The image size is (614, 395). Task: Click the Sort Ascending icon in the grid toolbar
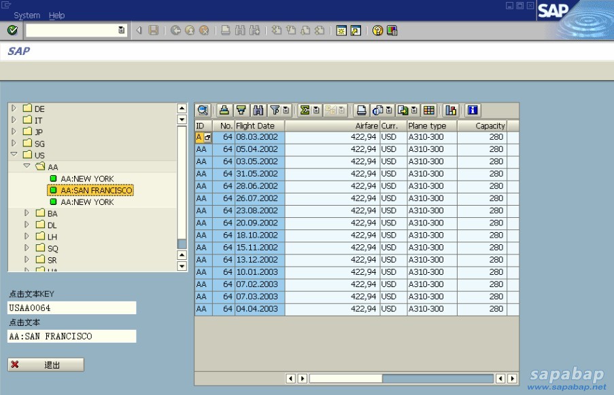click(x=224, y=110)
